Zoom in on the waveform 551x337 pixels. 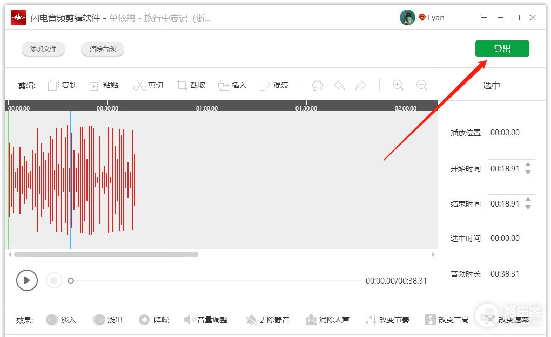[398, 85]
